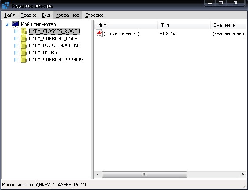Expand the HKEY_CURRENT_CONFIG key
248x190 pixels.
tap(15, 59)
